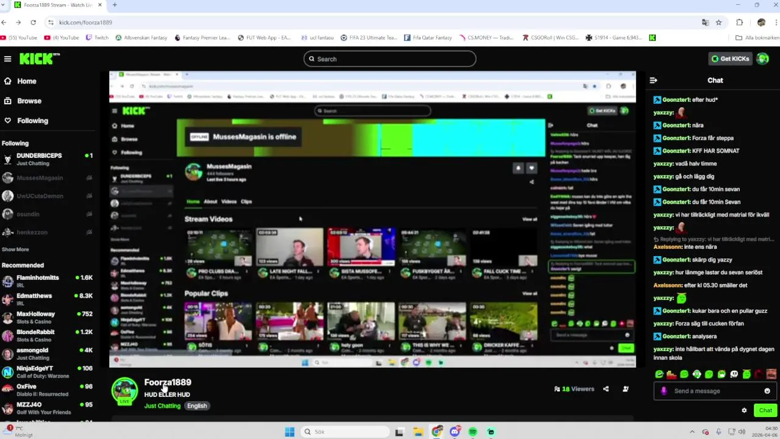Image resolution: width=780 pixels, height=439 pixels.
Task: Open the Chrome three-dot menu
Action: click(x=777, y=23)
